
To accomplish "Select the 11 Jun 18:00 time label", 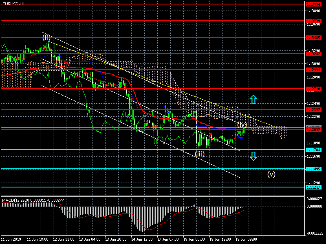I will tap(37, 240).
